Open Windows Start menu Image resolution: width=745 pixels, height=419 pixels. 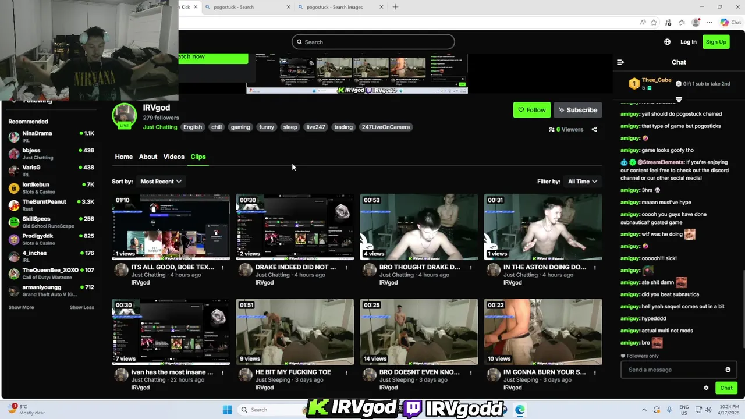pyautogui.click(x=227, y=410)
